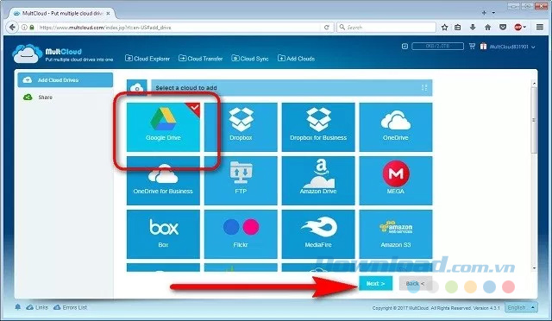552x321 pixels.
Task: Click the MultCloud browser tab
Action: (61, 13)
